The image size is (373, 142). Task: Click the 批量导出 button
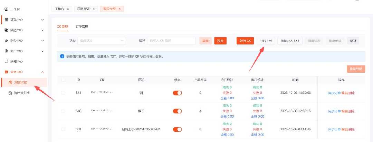[356, 69]
